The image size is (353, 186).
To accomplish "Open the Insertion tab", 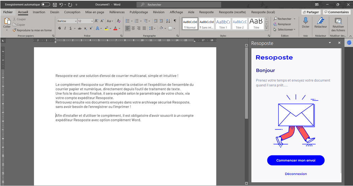I will (x=39, y=12).
